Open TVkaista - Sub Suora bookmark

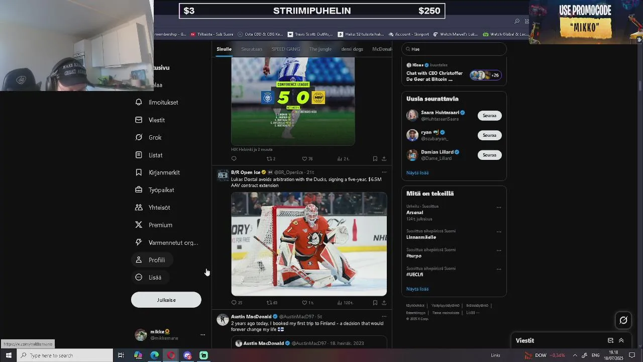coord(211,34)
